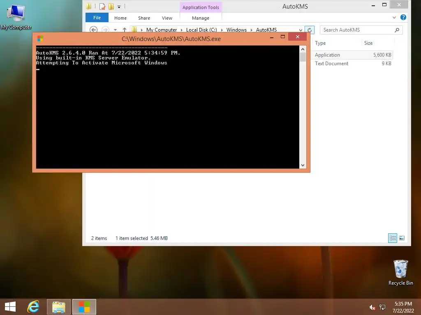Open the Manage ribbon tab

[x=201, y=18]
